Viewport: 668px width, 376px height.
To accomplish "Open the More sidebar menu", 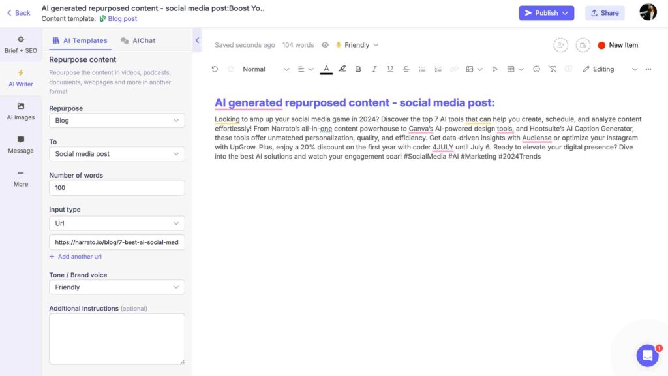I will 20,179.
